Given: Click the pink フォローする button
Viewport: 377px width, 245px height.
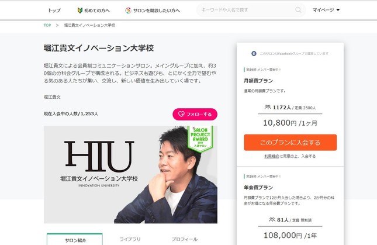Looking at the screenshot, I should click(x=195, y=114).
